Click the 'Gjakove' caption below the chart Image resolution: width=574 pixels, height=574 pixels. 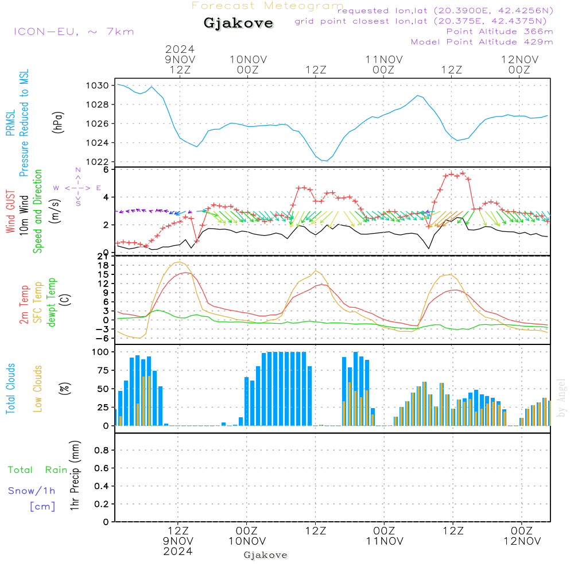point(265,555)
